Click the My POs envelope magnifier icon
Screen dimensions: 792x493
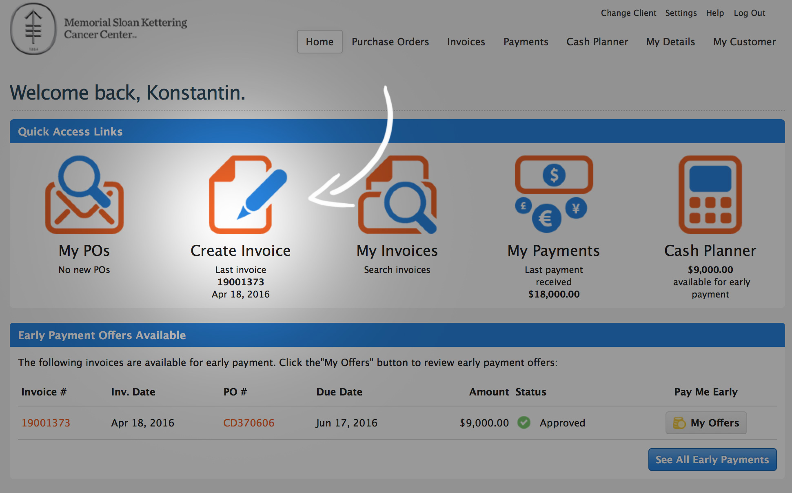click(84, 195)
